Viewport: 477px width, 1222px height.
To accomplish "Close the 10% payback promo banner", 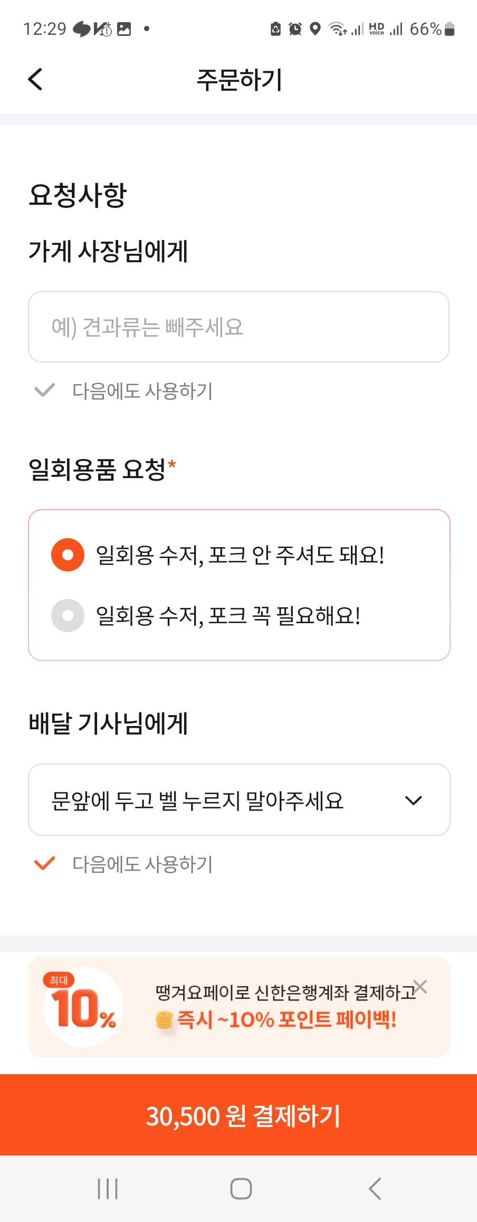I will 420,986.
